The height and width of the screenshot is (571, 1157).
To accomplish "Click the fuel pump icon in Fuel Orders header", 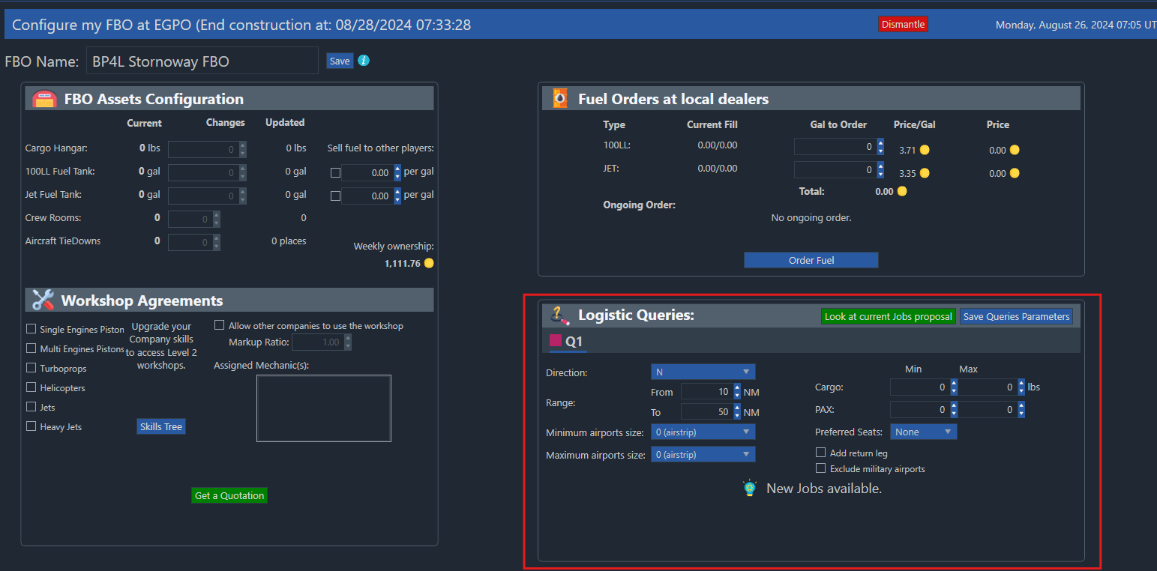I will coord(560,99).
